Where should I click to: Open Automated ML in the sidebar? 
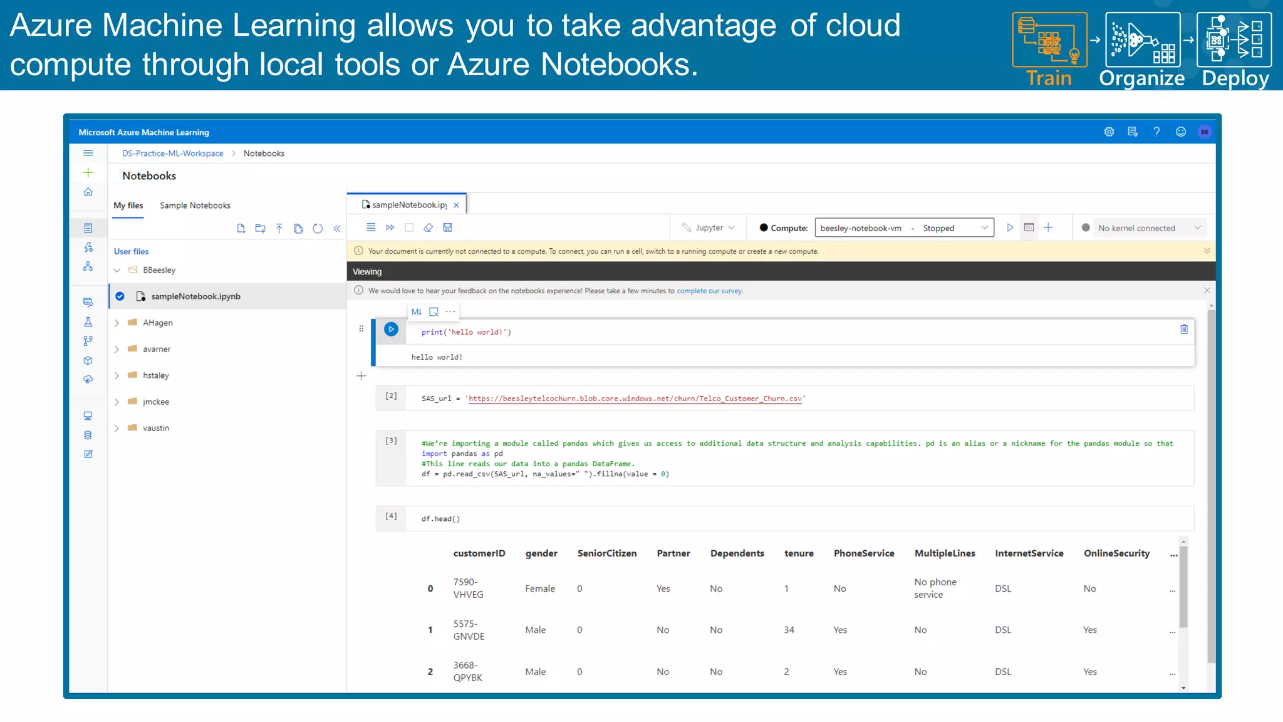coord(88,248)
